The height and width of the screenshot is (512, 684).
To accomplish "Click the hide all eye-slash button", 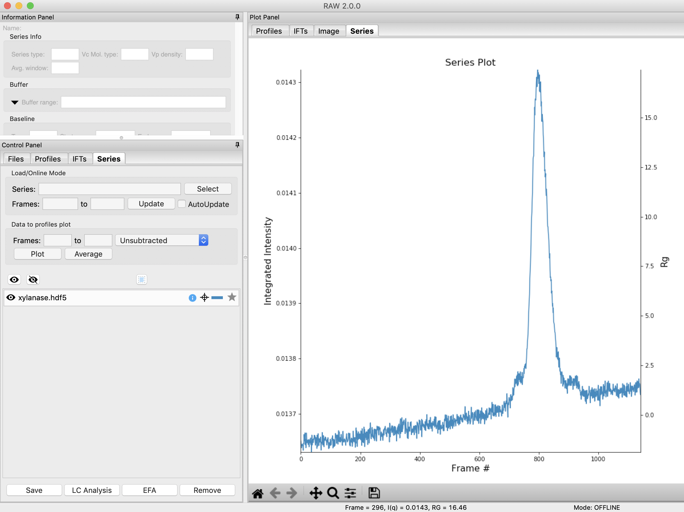I will pyautogui.click(x=33, y=280).
